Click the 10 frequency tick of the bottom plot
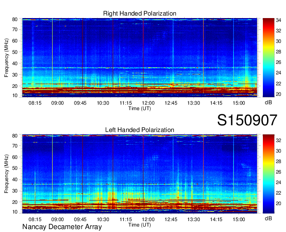Screen dimensions: 286x232 pos(15,212)
